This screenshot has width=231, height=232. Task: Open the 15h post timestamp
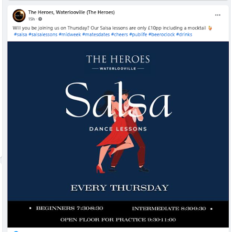[32, 19]
